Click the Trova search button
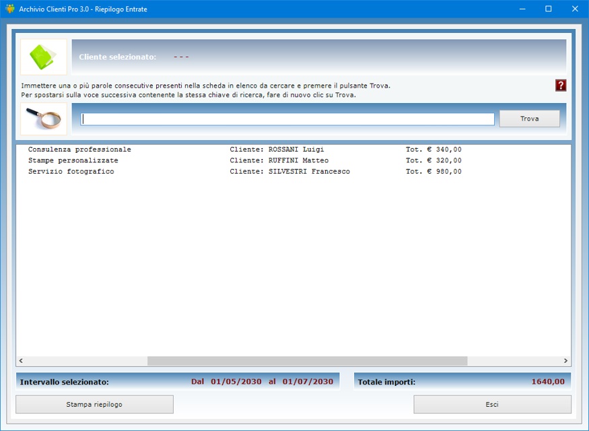Image resolution: width=589 pixels, height=431 pixels. click(529, 119)
